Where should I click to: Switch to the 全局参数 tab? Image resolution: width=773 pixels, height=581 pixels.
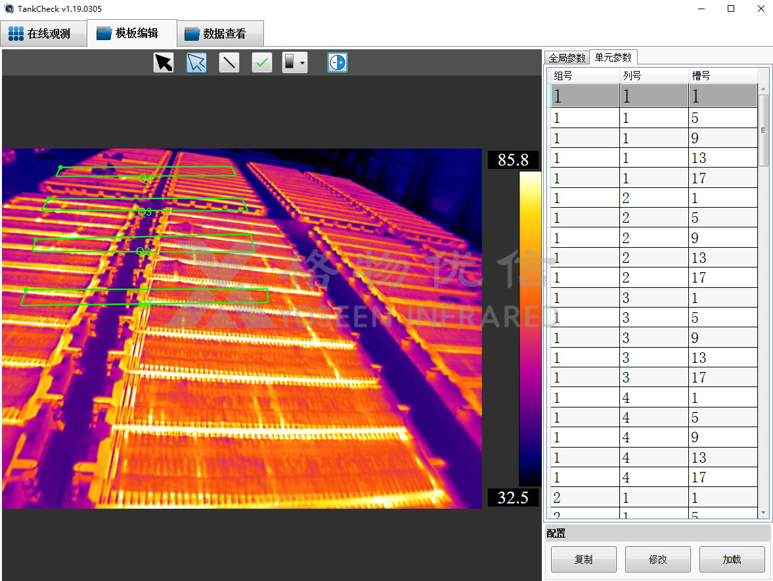567,58
